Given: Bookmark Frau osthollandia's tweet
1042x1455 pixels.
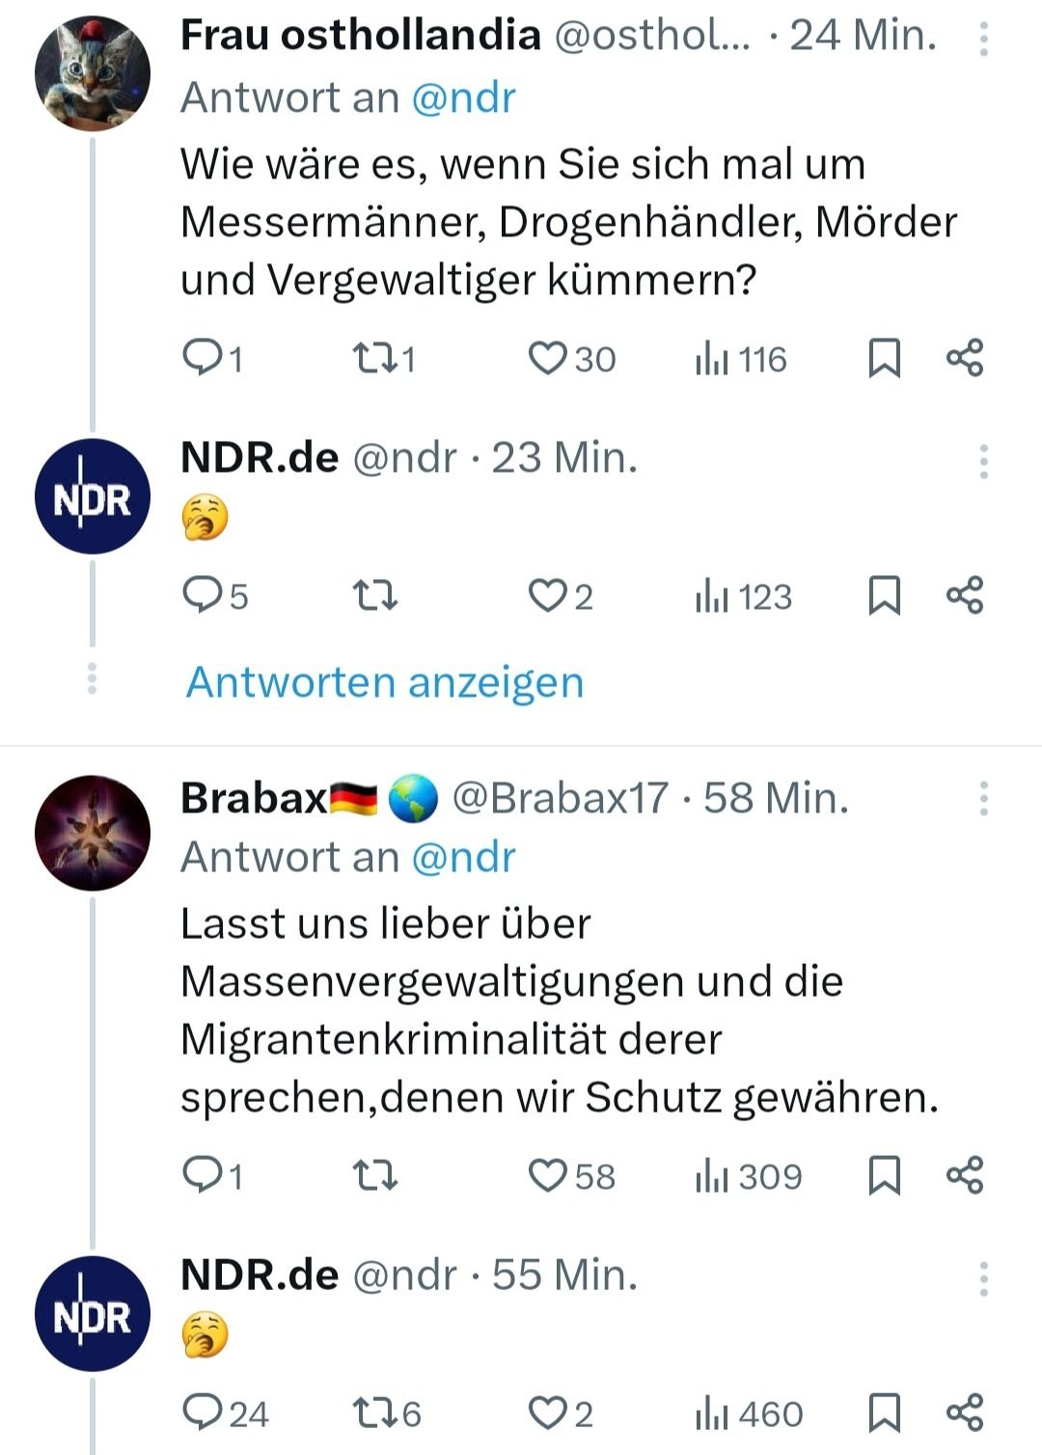Looking at the screenshot, I should coord(884,359).
